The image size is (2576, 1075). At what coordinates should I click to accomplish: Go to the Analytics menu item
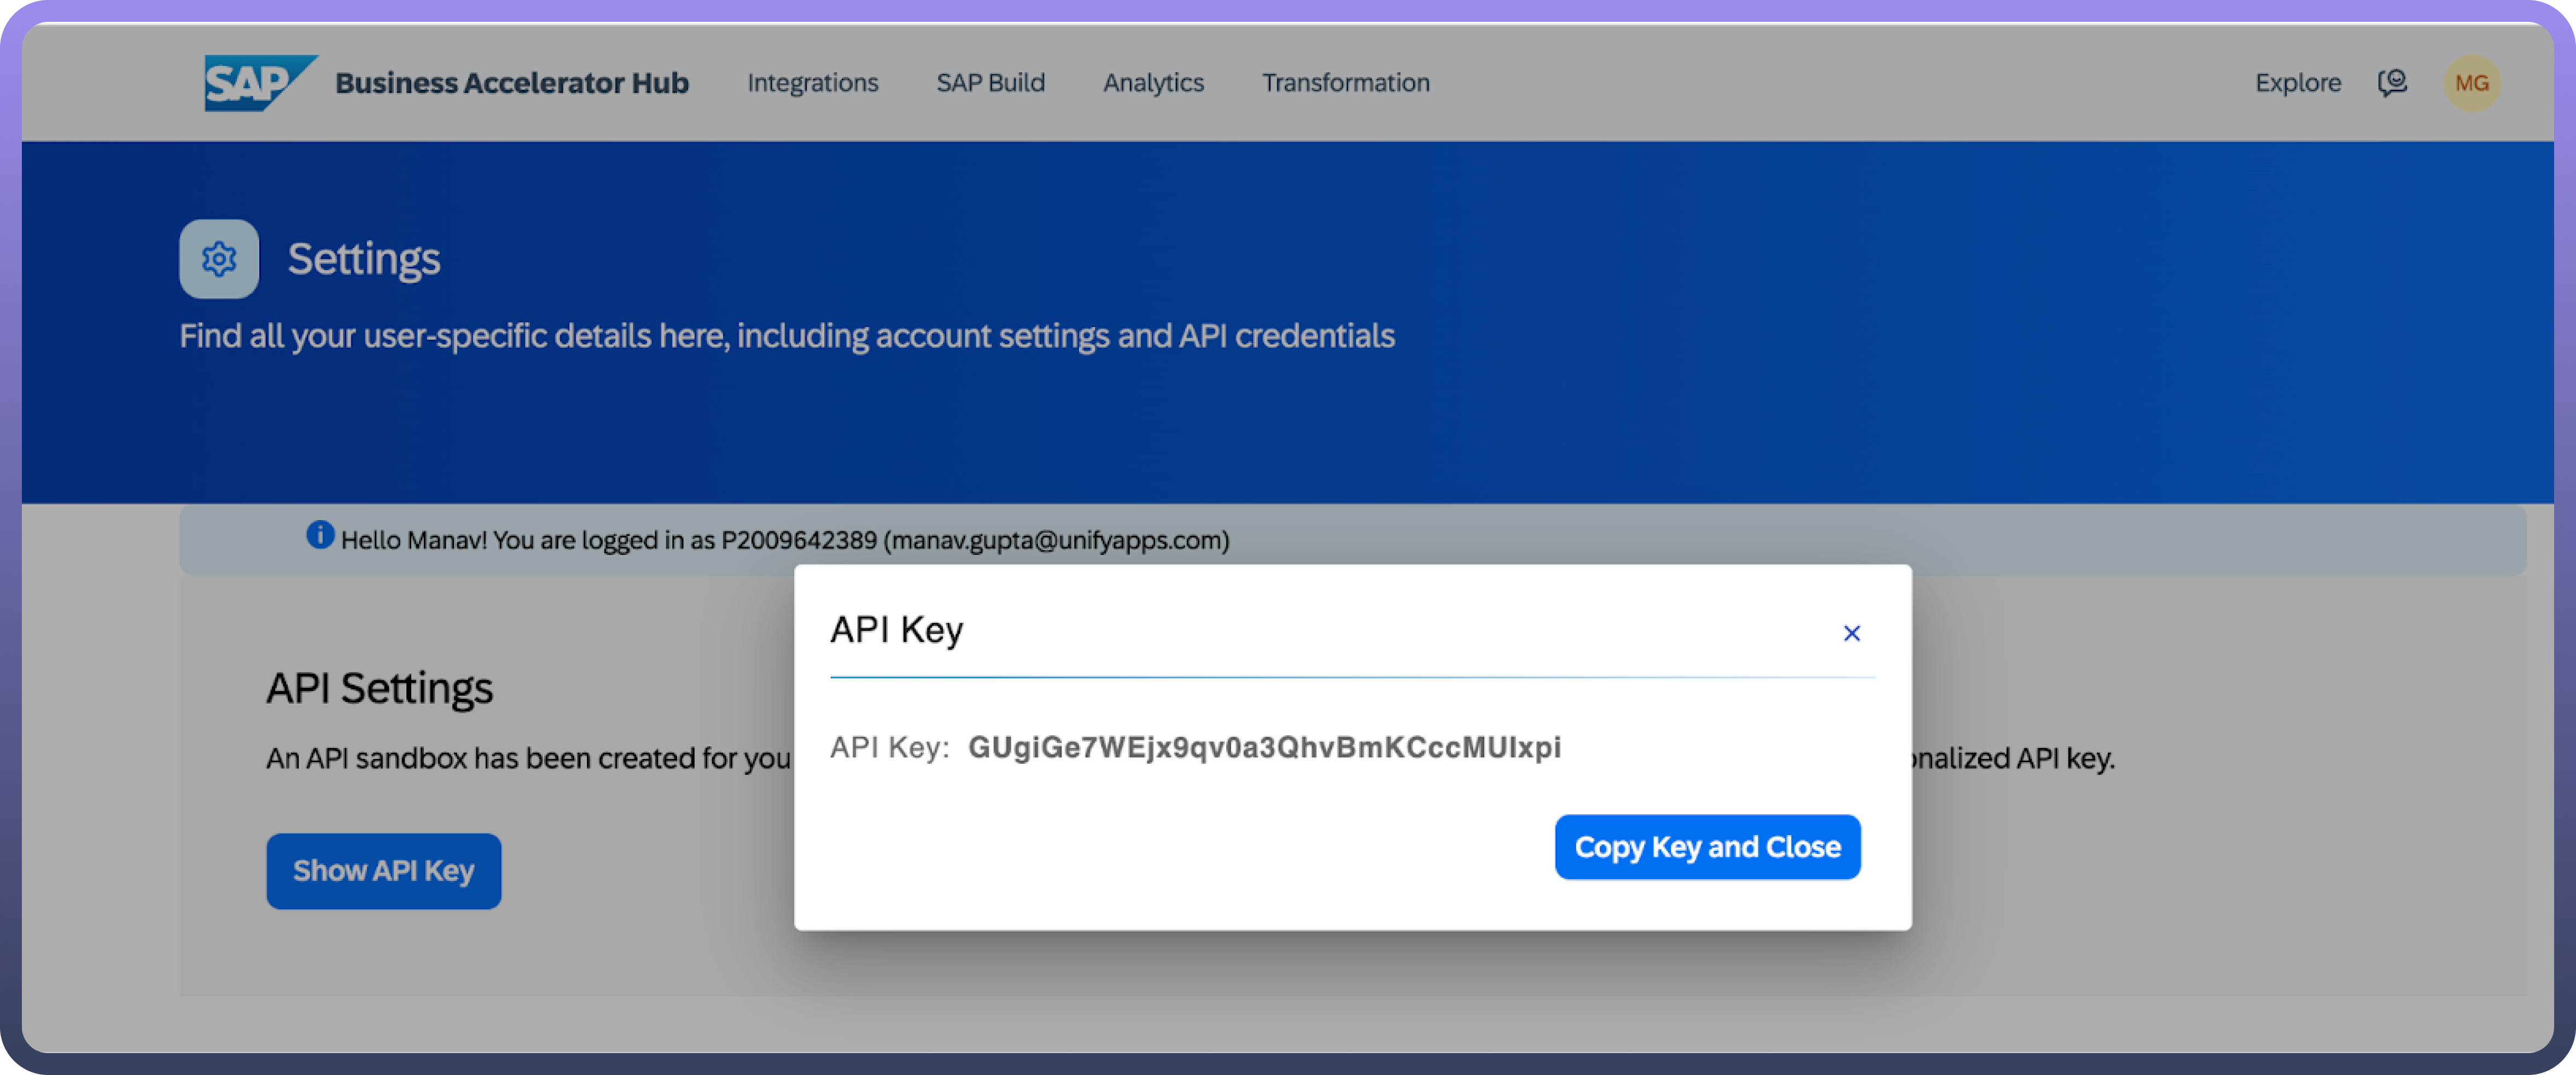coord(1153,83)
